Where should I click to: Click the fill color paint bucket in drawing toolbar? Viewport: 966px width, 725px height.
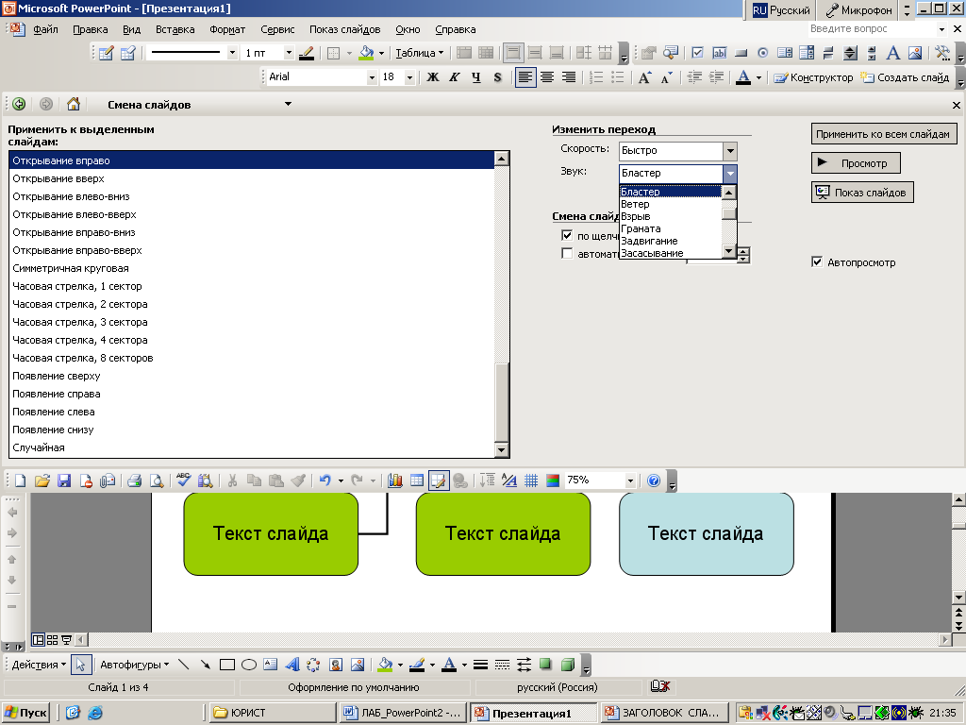point(385,665)
